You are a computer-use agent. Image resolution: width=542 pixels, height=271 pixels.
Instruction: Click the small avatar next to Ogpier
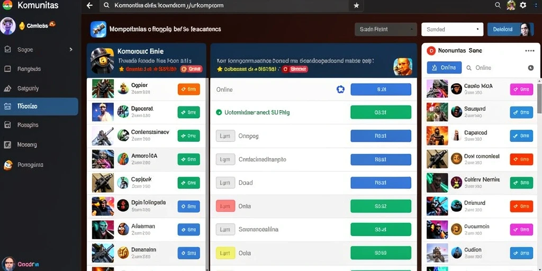pos(123,88)
